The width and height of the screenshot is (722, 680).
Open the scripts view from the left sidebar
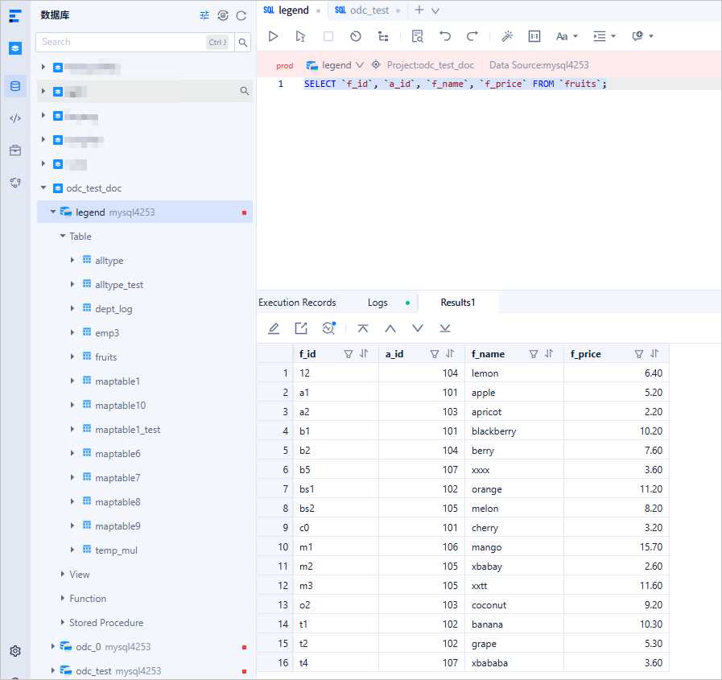[x=15, y=118]
